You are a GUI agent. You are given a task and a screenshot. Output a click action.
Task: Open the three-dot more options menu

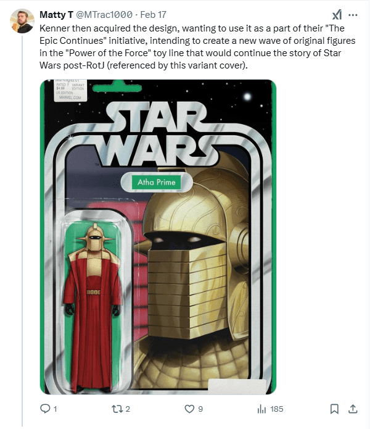point(353,15)
